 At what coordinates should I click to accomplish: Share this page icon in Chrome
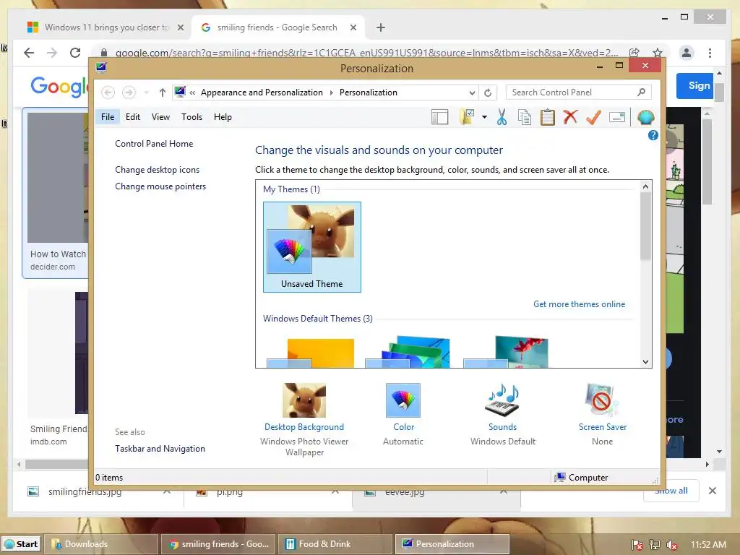click(x=634, y=52)
